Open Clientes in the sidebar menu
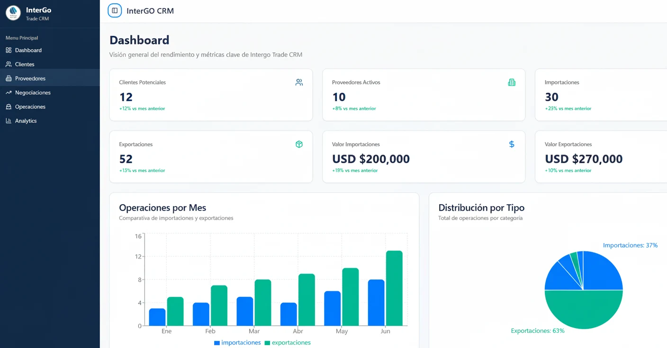This screenshot has height=348, width=667. click(x=50, y=64)
